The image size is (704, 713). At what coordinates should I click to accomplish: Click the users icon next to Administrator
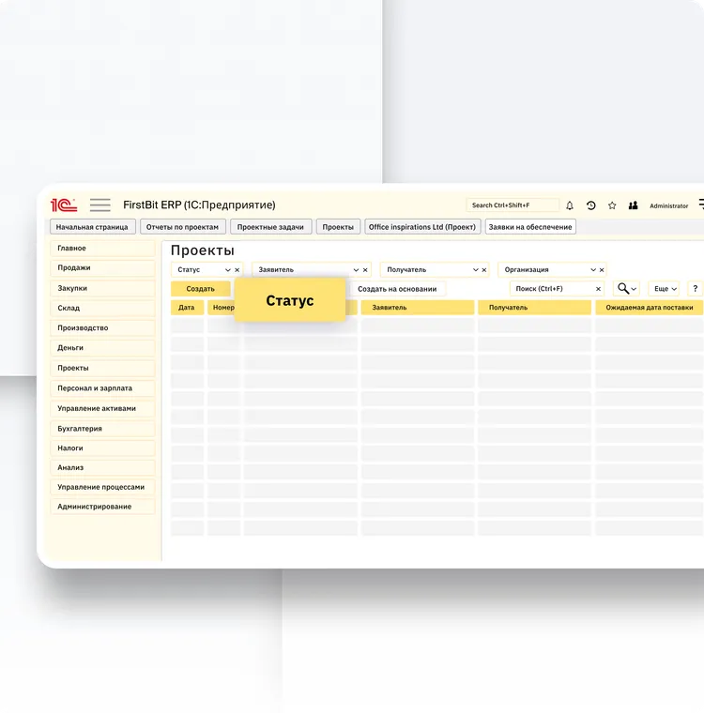point(633,205)
